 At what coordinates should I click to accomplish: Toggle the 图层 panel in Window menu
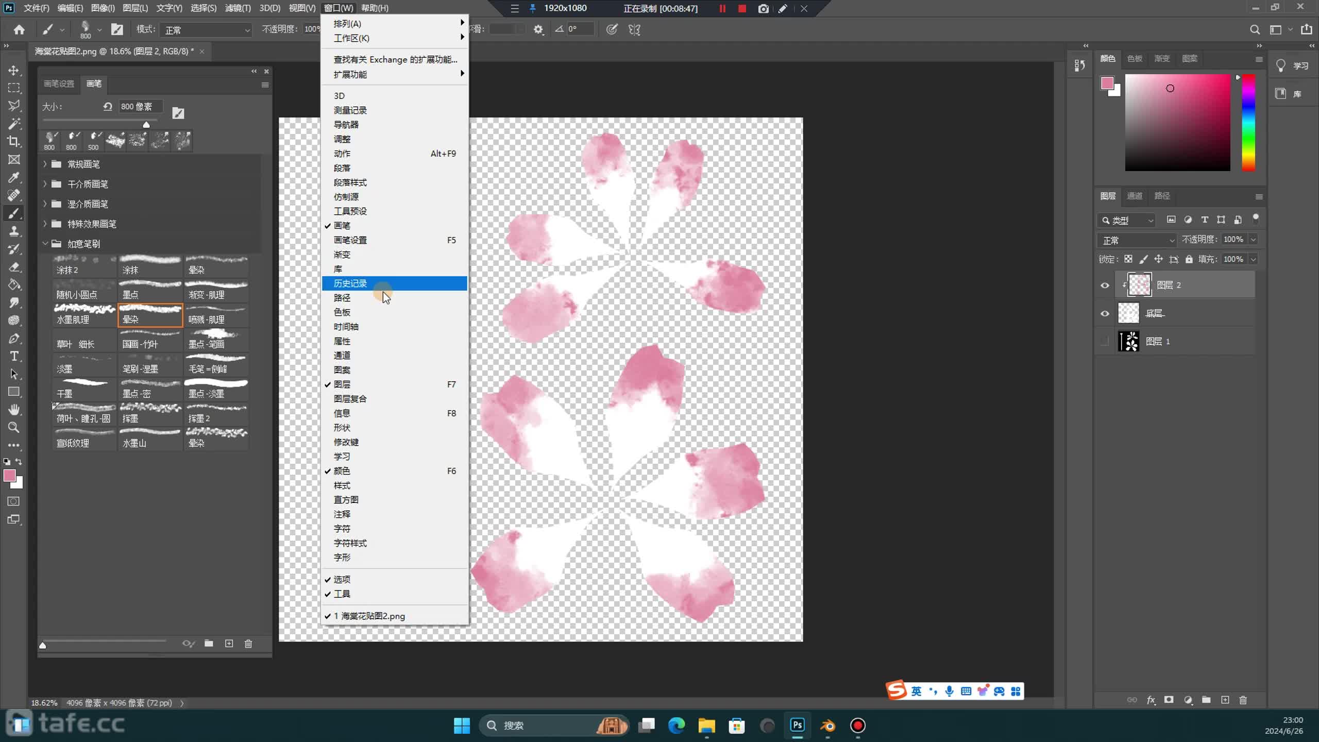395,384
